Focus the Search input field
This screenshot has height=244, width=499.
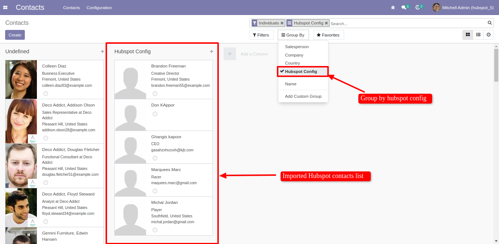[408, 23]
